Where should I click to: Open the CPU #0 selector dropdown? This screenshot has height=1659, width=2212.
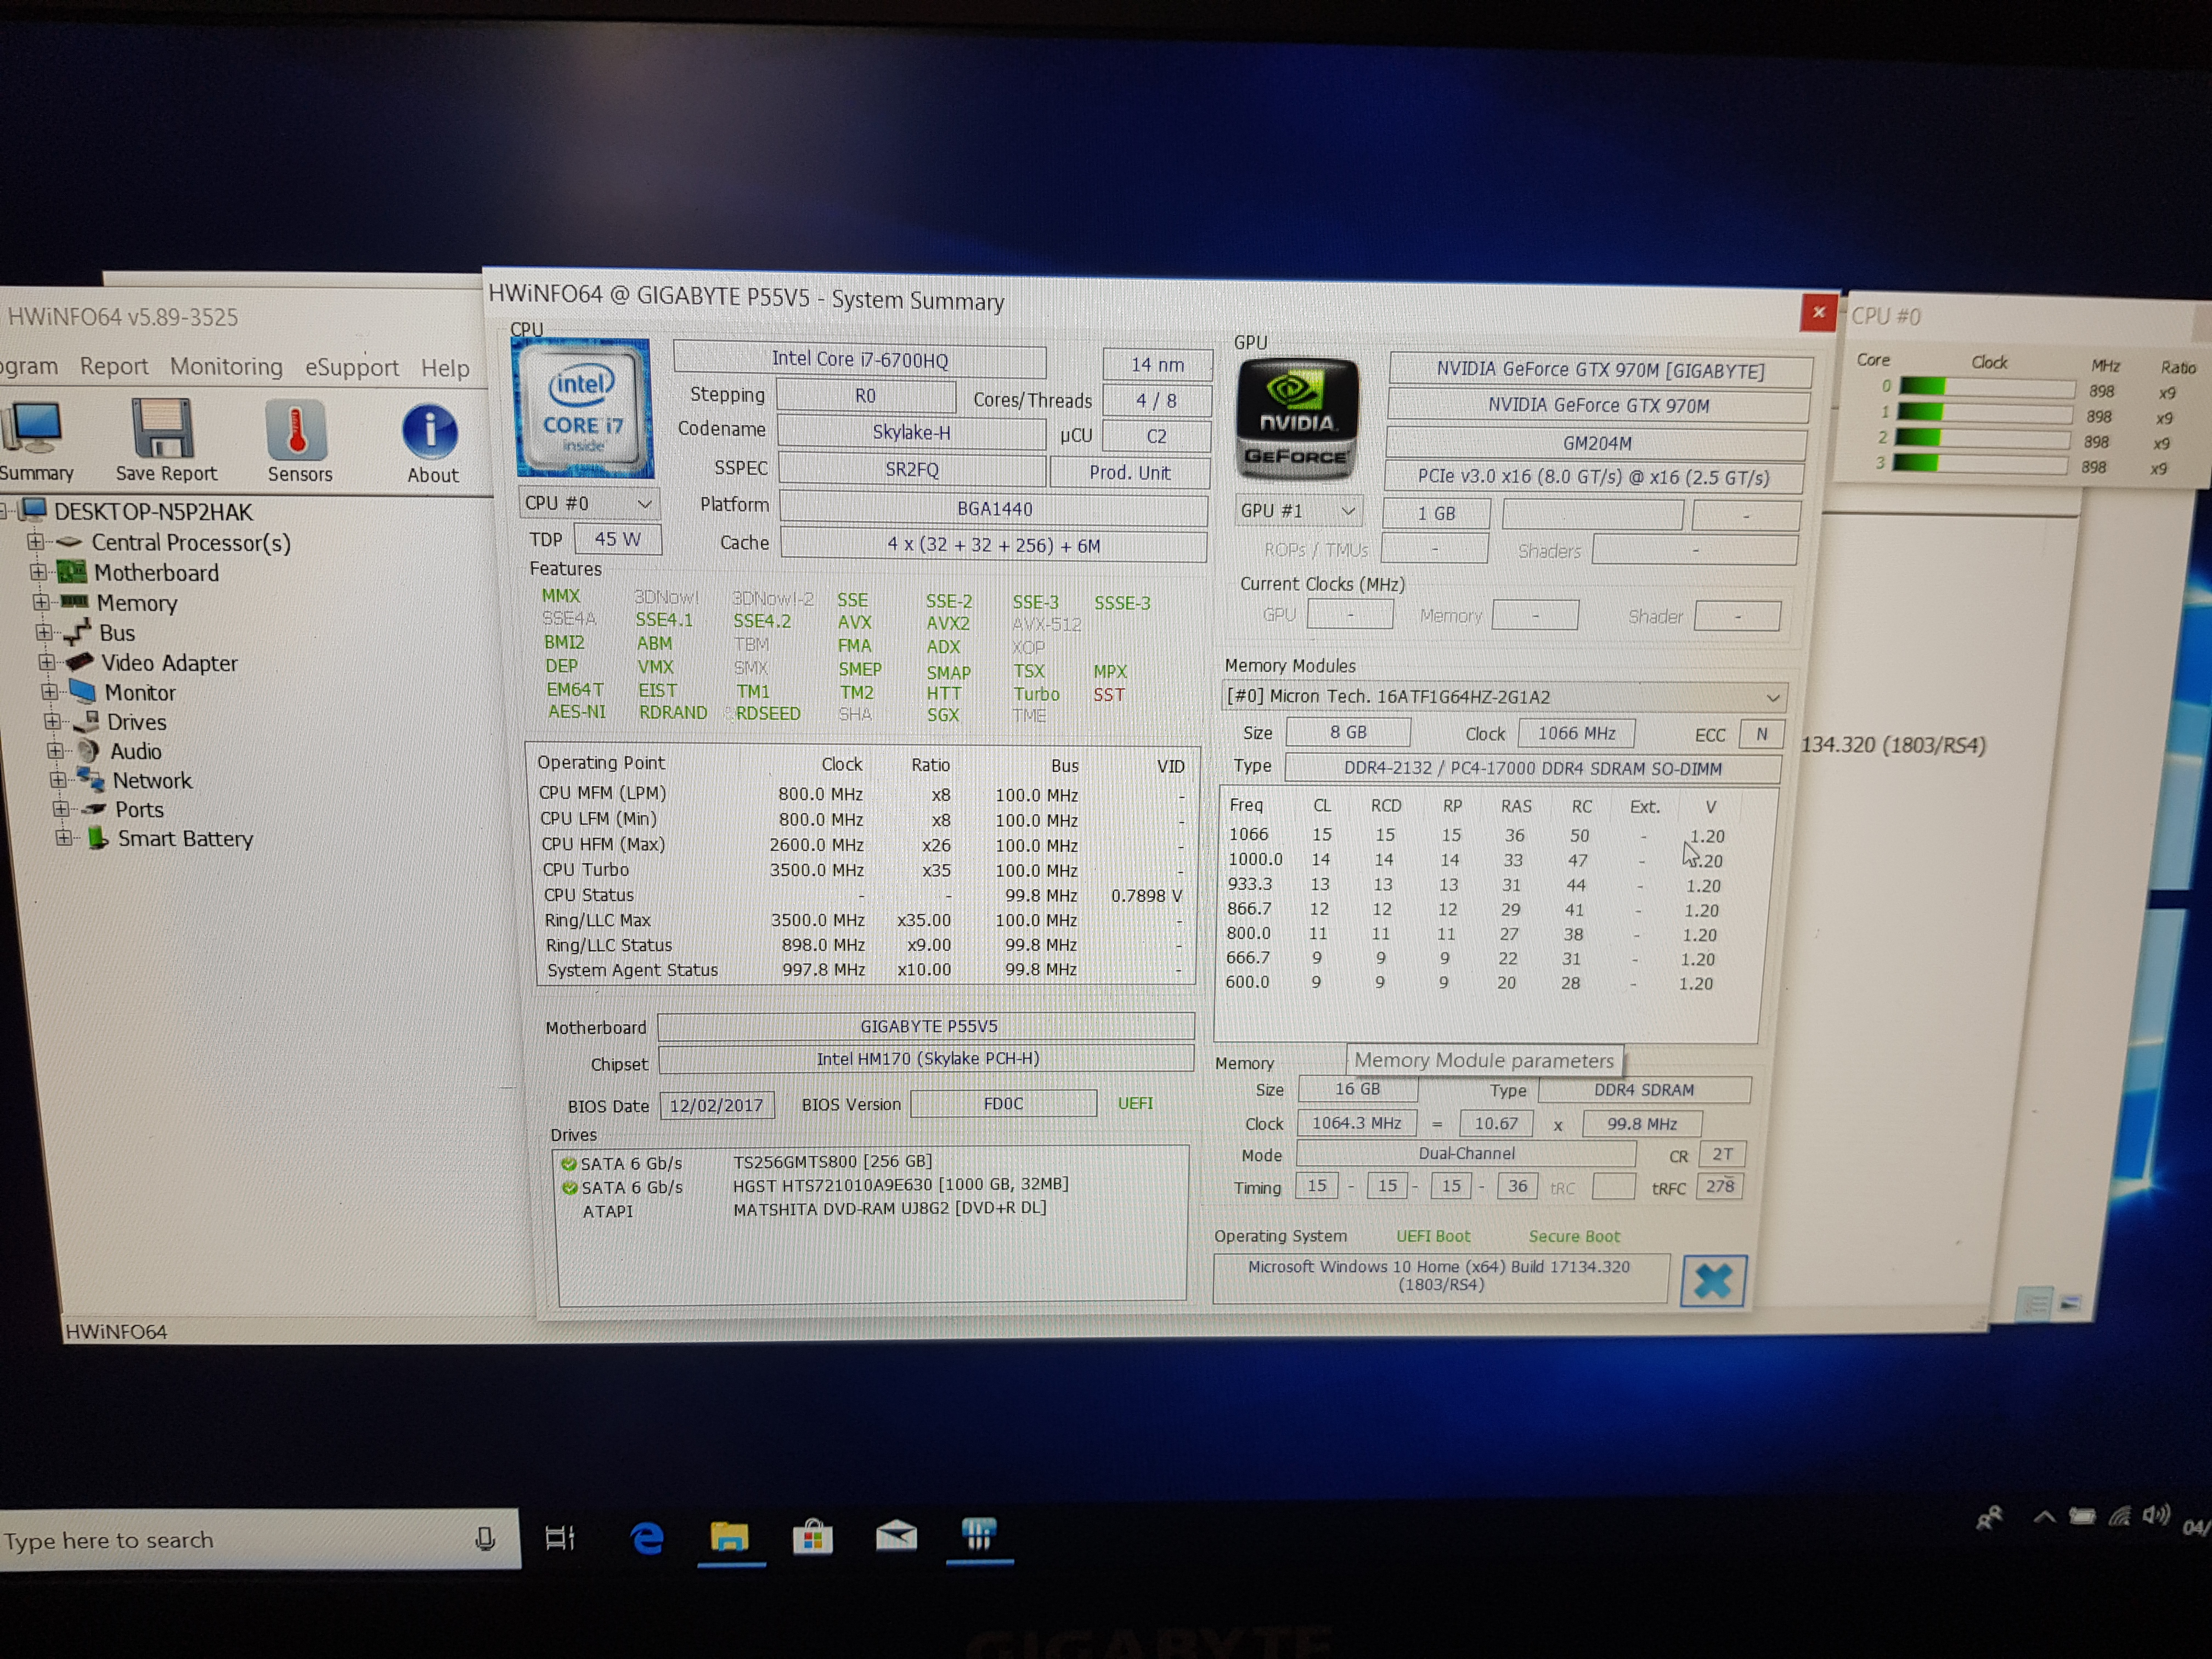(x=589, y=503)
